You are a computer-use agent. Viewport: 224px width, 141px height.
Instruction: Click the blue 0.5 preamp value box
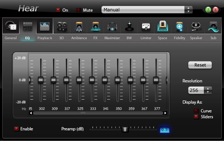pyautogui.click(x=165, y=130)
